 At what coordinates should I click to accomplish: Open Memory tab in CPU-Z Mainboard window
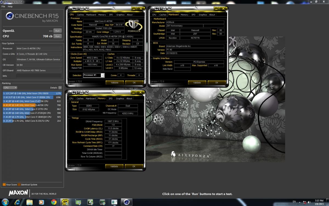coord(184,15)
